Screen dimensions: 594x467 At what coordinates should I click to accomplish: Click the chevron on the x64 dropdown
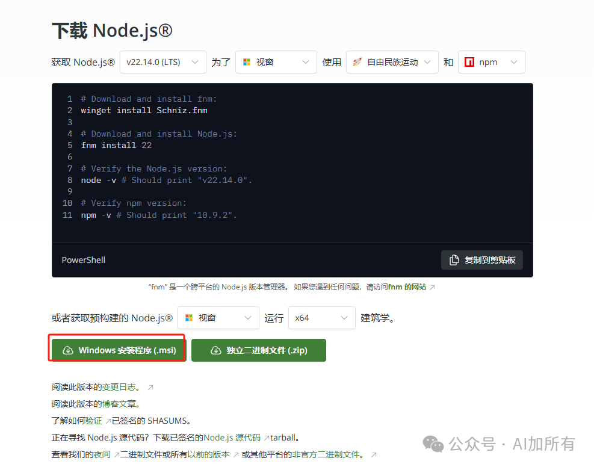coord(344,318)
